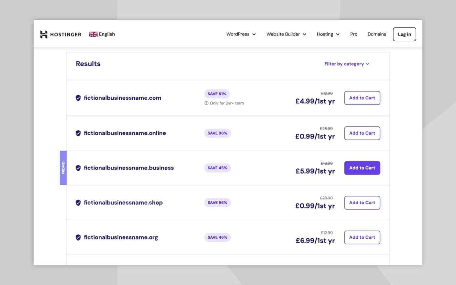Image resolution: width=456 pixels, height=285 pixels.
Task: Add fictionalbusinessname.shop to cart
Action: tap(362, 203)
